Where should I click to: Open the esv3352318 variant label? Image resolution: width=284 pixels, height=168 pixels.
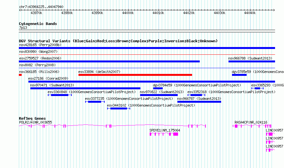coord(231,92)
